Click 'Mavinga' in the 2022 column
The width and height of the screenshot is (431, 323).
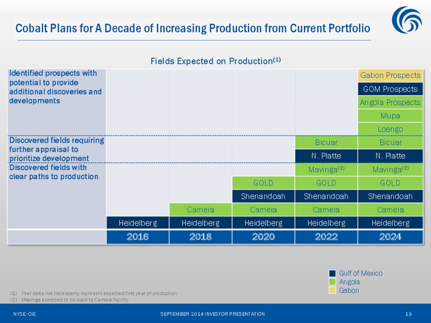(x=326, y=170)
